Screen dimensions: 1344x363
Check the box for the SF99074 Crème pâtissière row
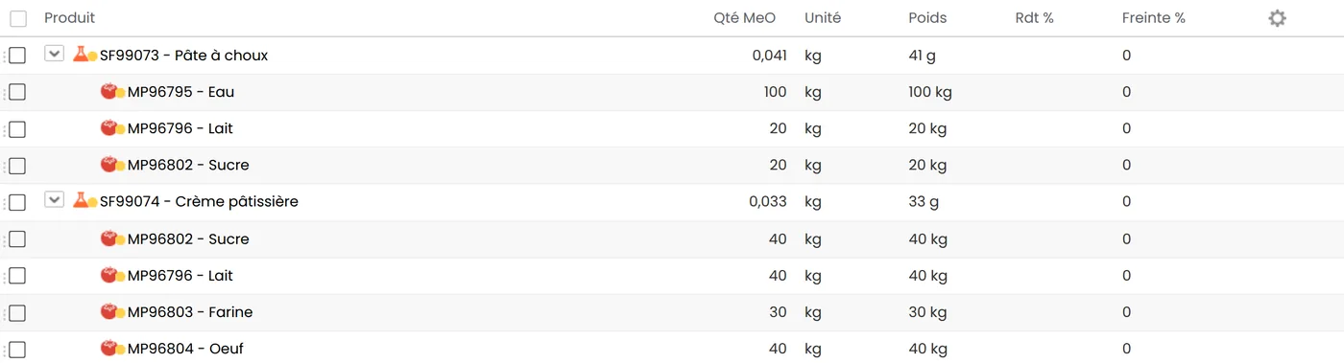point(17,202)
